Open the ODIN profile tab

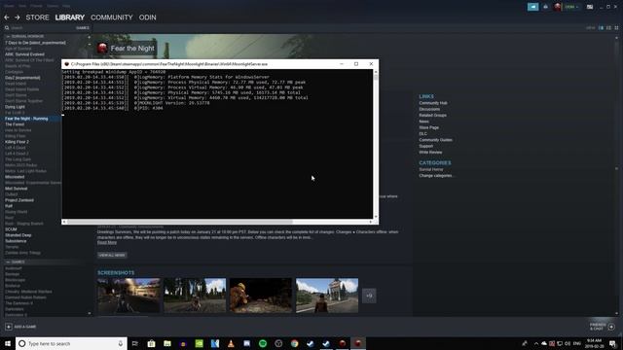pyautogui.click(x=147, y=17)
